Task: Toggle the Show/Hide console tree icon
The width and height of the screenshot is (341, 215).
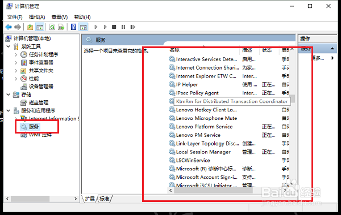Action: point(40,27)
